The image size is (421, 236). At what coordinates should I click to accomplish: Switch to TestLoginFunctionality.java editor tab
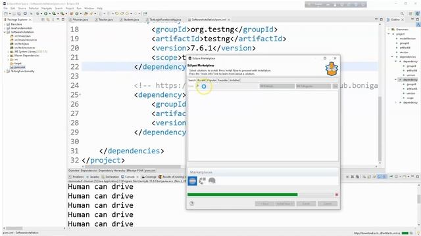pos(165,20)
